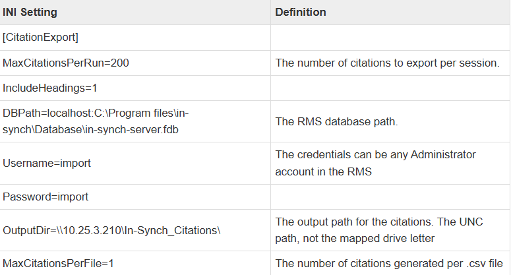
Task: Click the MaxCitationsPerRun=200 setting
Action: pyautogui.click(x=65, y=63)
